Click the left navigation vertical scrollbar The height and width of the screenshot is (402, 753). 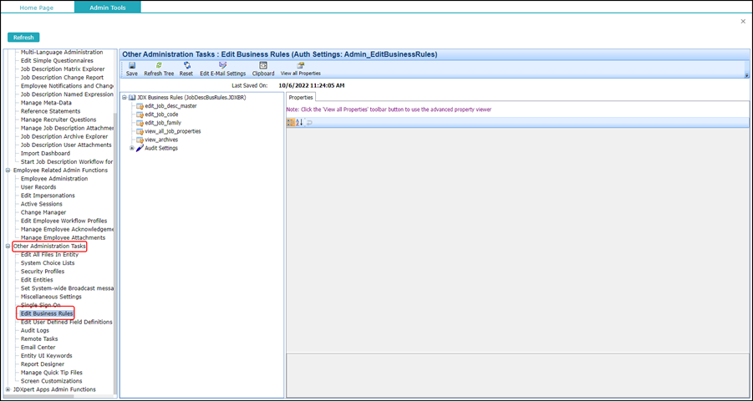(115, 221)
